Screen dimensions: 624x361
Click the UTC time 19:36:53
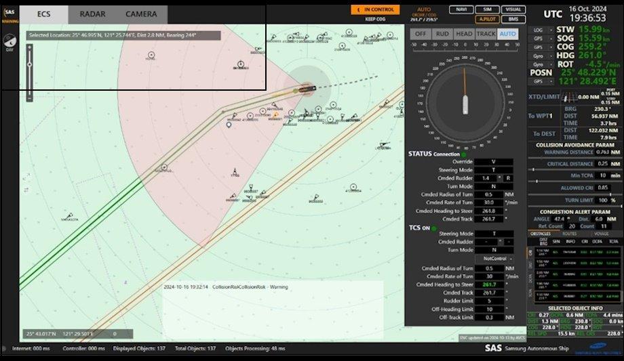click(587, 18)
